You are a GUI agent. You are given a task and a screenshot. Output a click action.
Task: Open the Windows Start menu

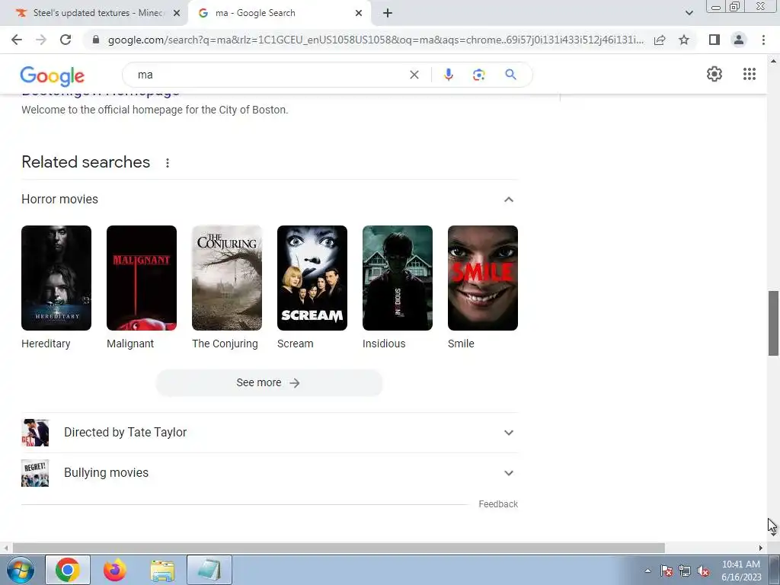pos(21,570)
